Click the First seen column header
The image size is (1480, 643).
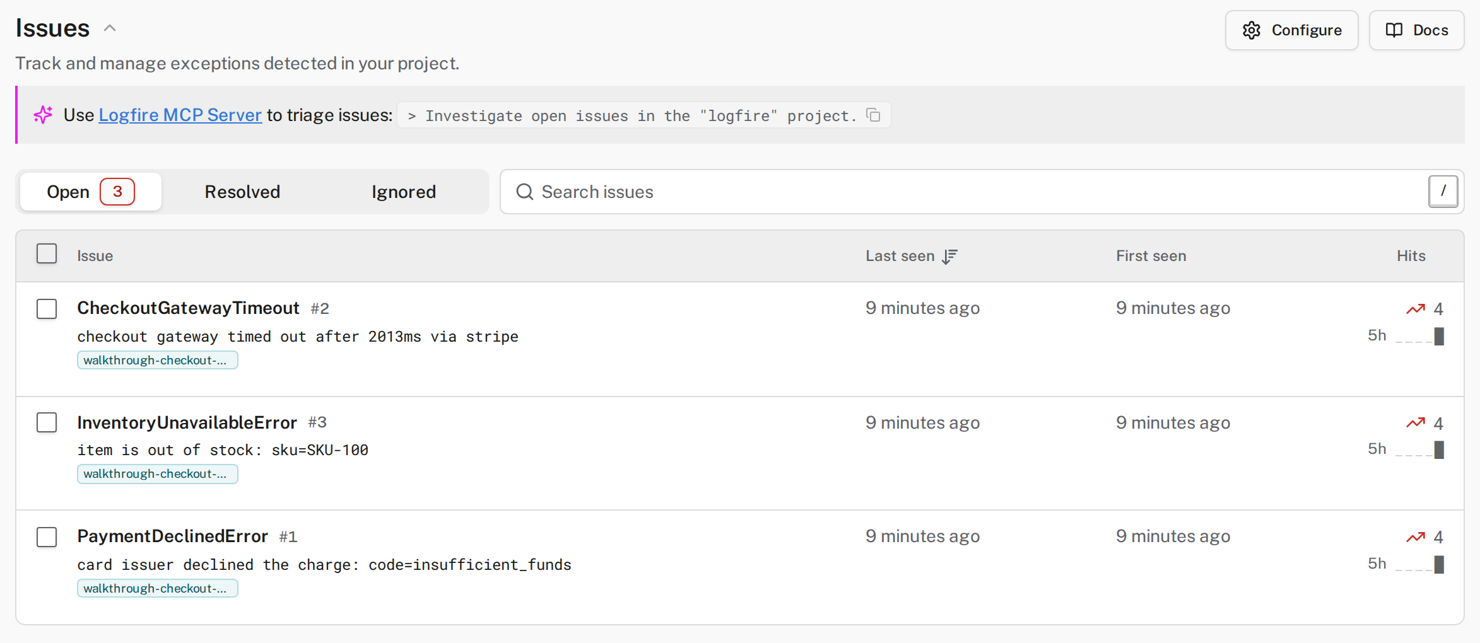(1151, 256)
